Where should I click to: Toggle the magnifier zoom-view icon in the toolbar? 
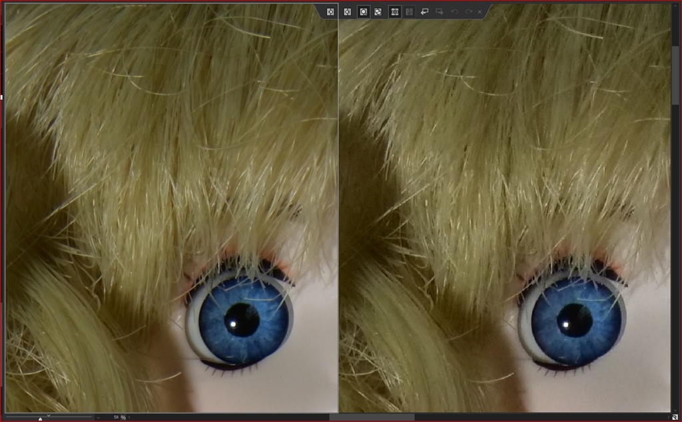(363, 12)
